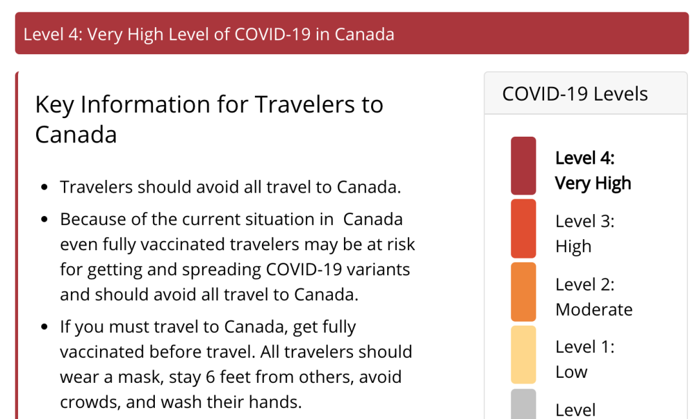Click the avoid all travel bullet
The width and height of the screenshot is (697, 419).
[230, 187]
